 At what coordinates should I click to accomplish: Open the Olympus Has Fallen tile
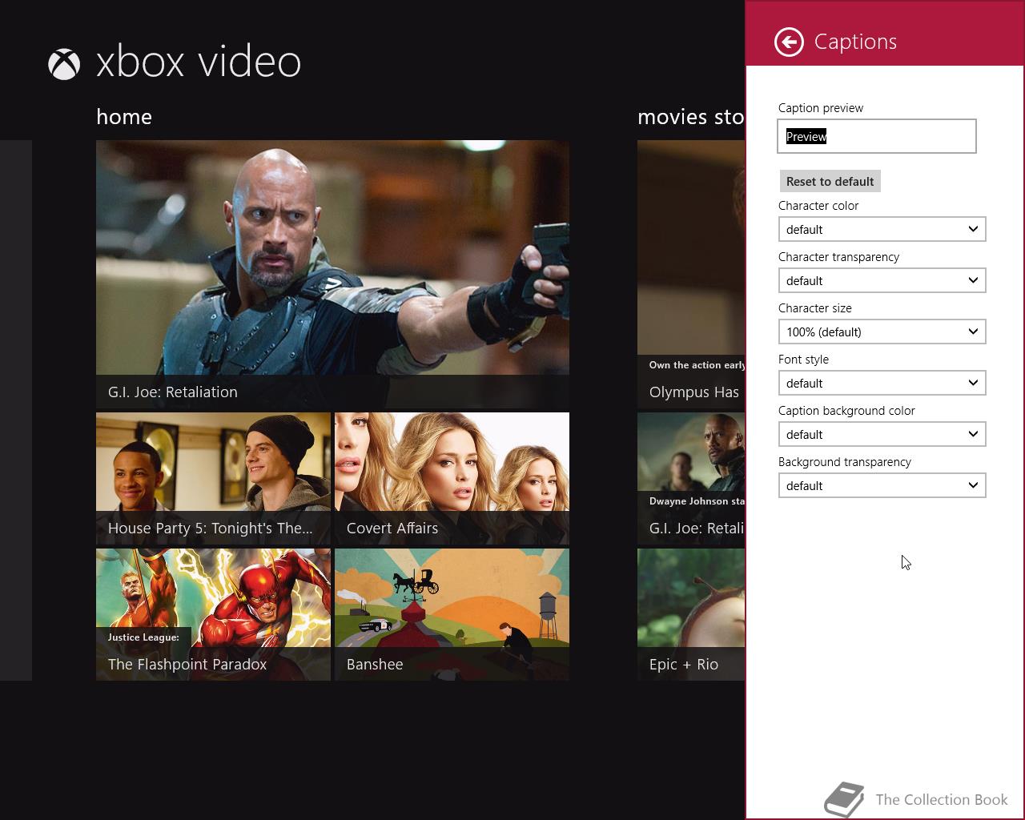(691, 275)
